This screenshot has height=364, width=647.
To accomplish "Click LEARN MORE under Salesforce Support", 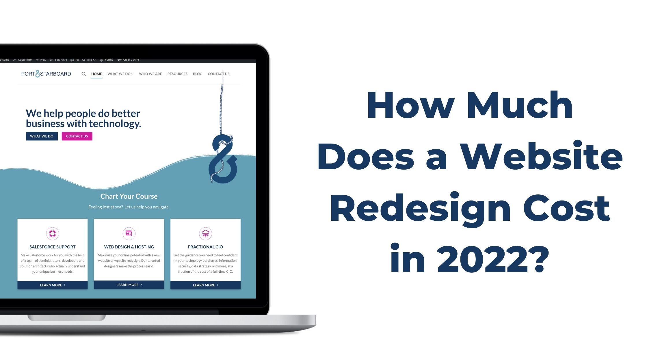I will click(x=53, y=285).
